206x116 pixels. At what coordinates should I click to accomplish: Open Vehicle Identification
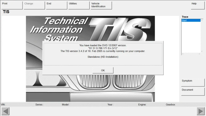point(101,5)
